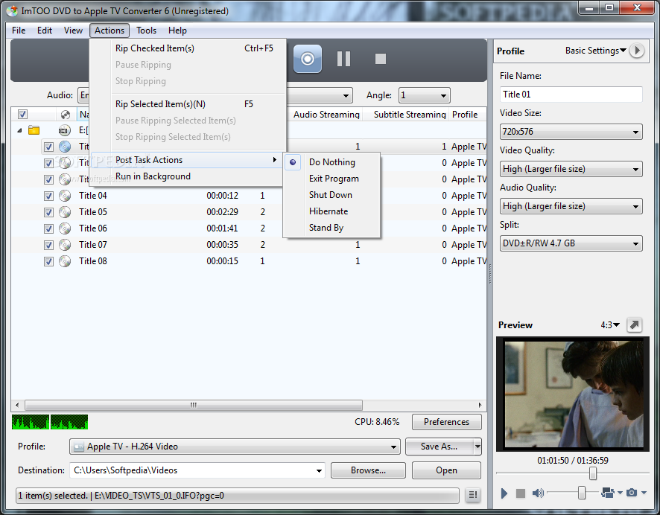The height and width of the screenshot is (515, 660).
Task: Click the Save As... button
Action: (x=440, y=447)
